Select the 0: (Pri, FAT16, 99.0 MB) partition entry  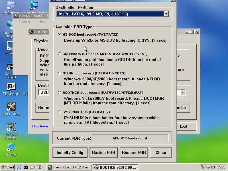point(110,14)
